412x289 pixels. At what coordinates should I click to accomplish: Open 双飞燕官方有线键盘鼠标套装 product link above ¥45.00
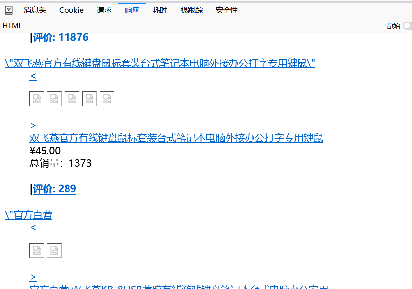tap(176, 138)
